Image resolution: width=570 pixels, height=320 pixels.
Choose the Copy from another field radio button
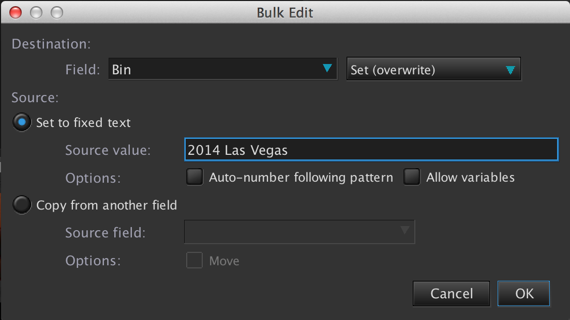point(22,205)
